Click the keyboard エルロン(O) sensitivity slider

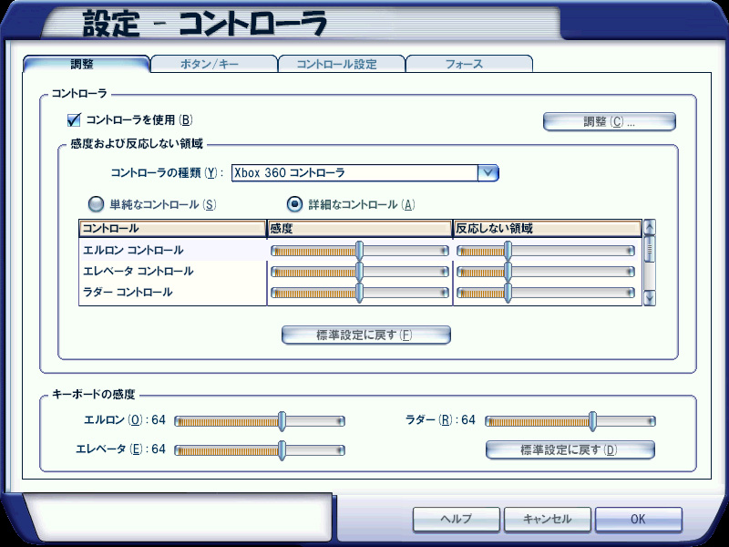click(x=260, y=421)
